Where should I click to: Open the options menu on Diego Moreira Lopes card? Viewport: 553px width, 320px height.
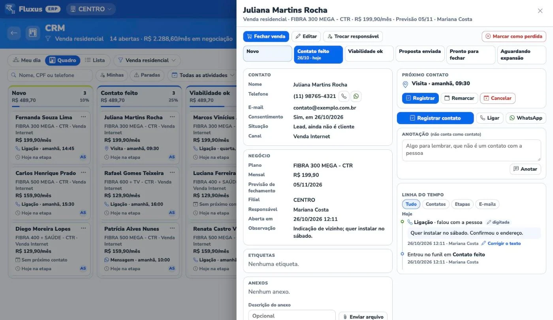point(83,228)
